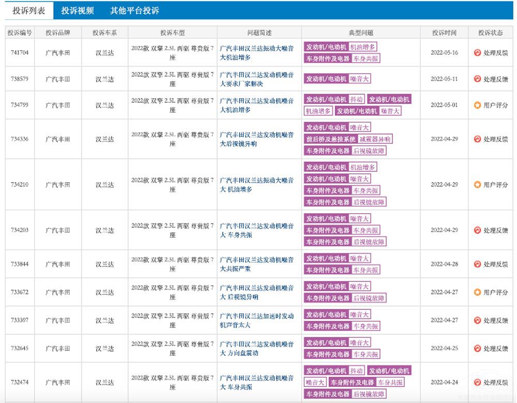
Task: Click the red feedback icon for complaint 738579
Action: [x=477, y=79]
